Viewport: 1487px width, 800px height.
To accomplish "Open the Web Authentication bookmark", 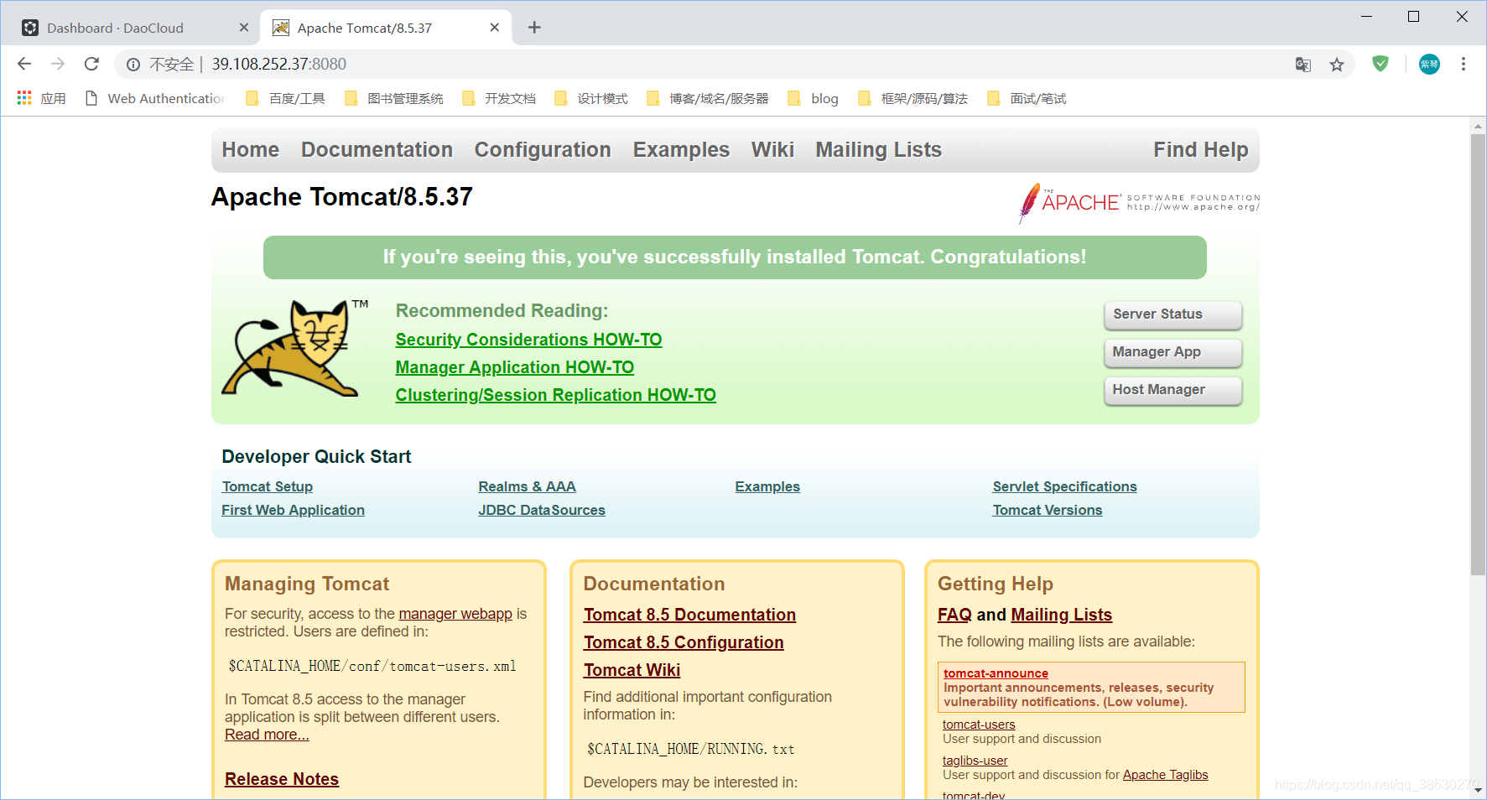I will 156,98.
